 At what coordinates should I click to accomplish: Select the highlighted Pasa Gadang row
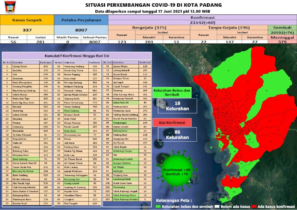[78, 111]
